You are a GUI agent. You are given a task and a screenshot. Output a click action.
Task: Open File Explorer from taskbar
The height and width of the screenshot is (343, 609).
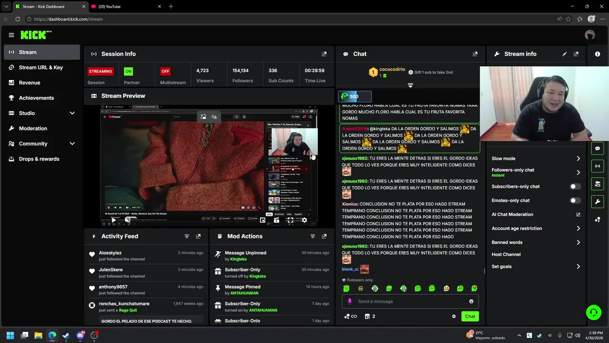[38, 335]
